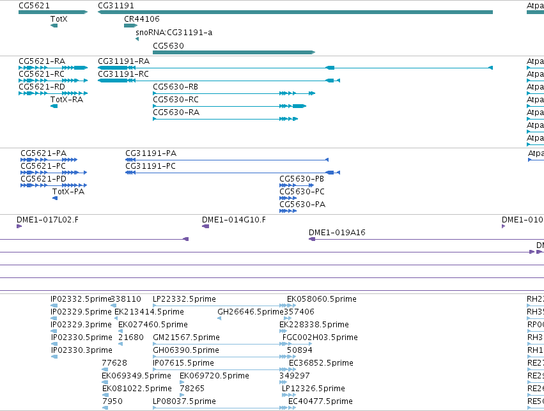Select the FGC002H03.5prime EST label

[320, 338]
